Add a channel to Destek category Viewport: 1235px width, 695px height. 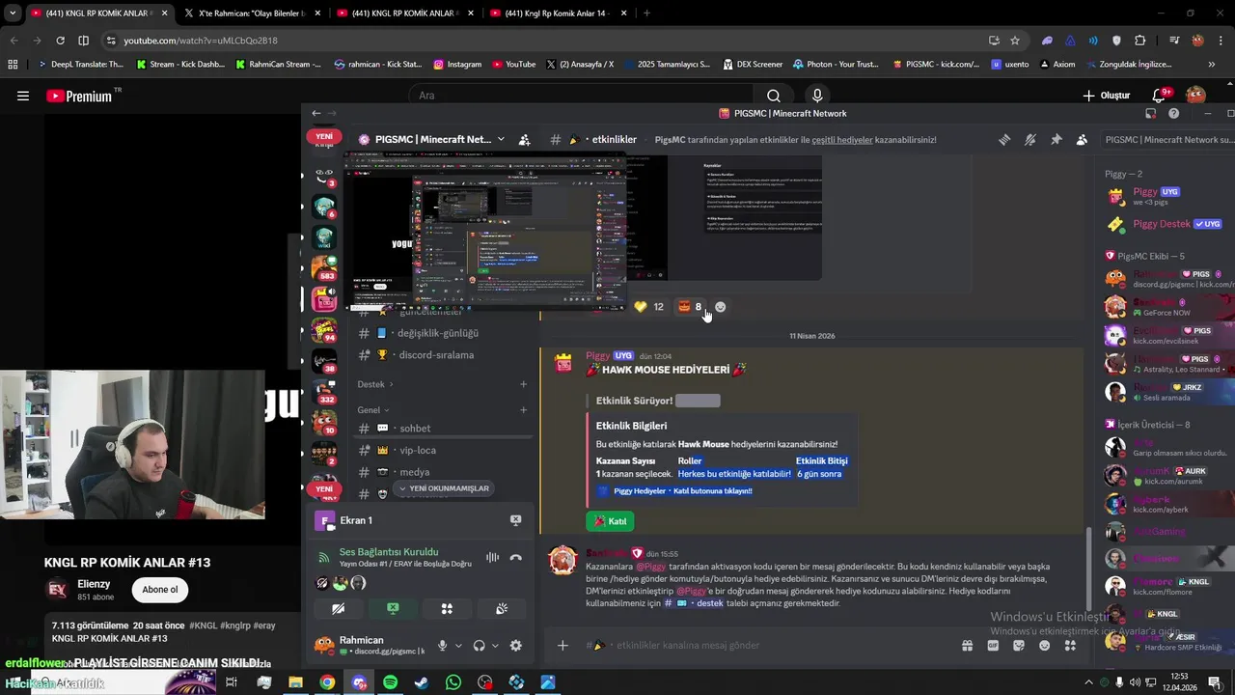click(x=524, y=384)
